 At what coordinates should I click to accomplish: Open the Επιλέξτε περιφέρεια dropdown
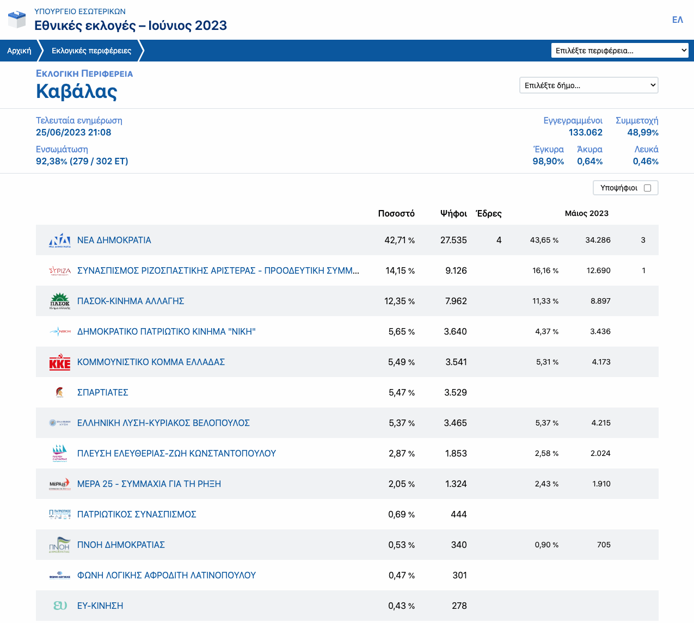click(620, 51)
